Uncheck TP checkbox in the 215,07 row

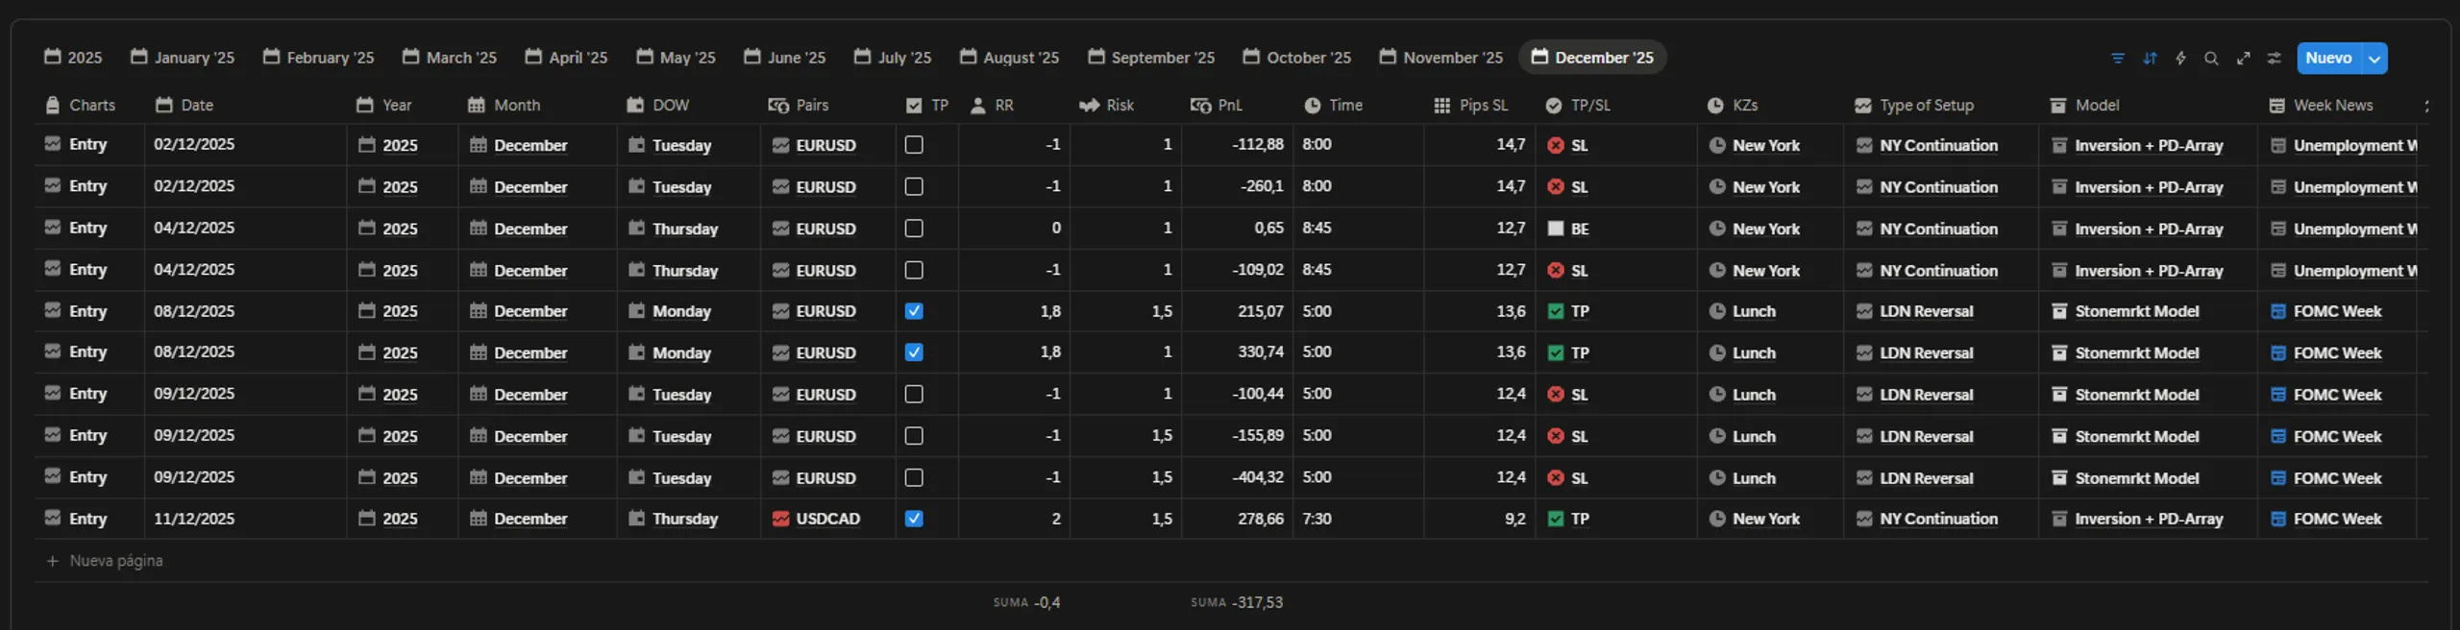[914, 311]
